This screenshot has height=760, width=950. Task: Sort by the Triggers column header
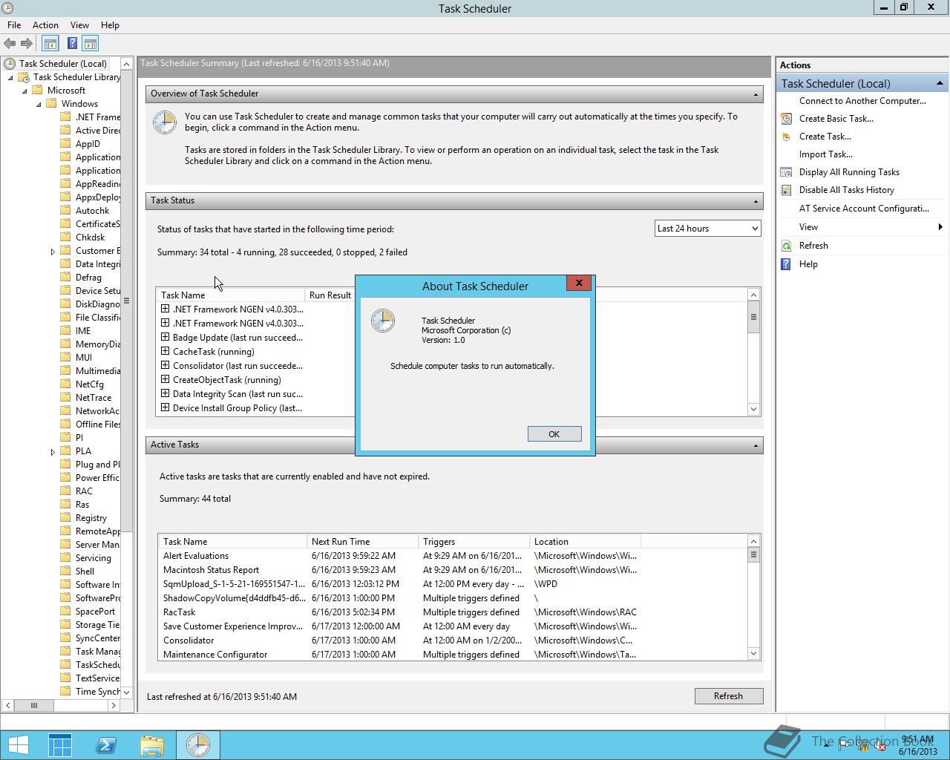474,542
